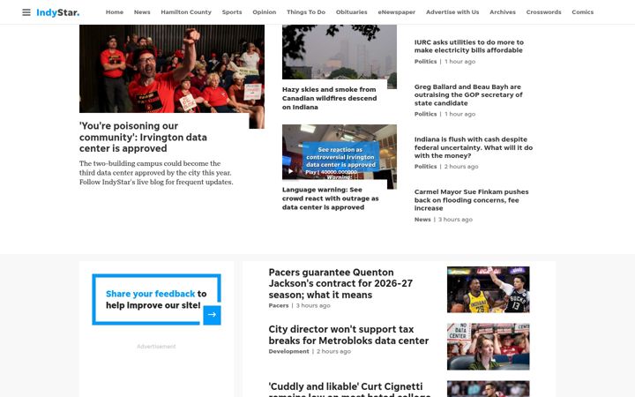
Task: Open the No Data Center signs thumbnail
Action: (488, 347)
